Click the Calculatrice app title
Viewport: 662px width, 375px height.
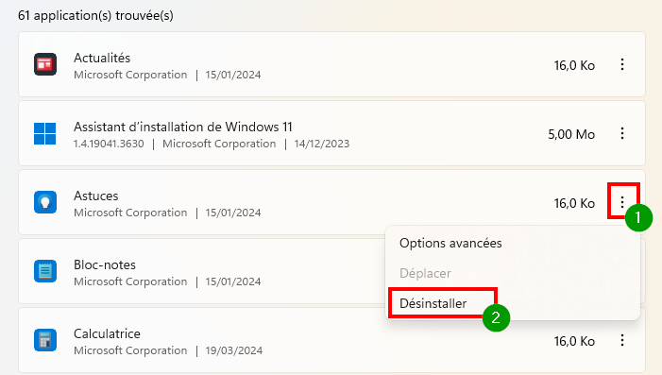[x=107, y=333]
